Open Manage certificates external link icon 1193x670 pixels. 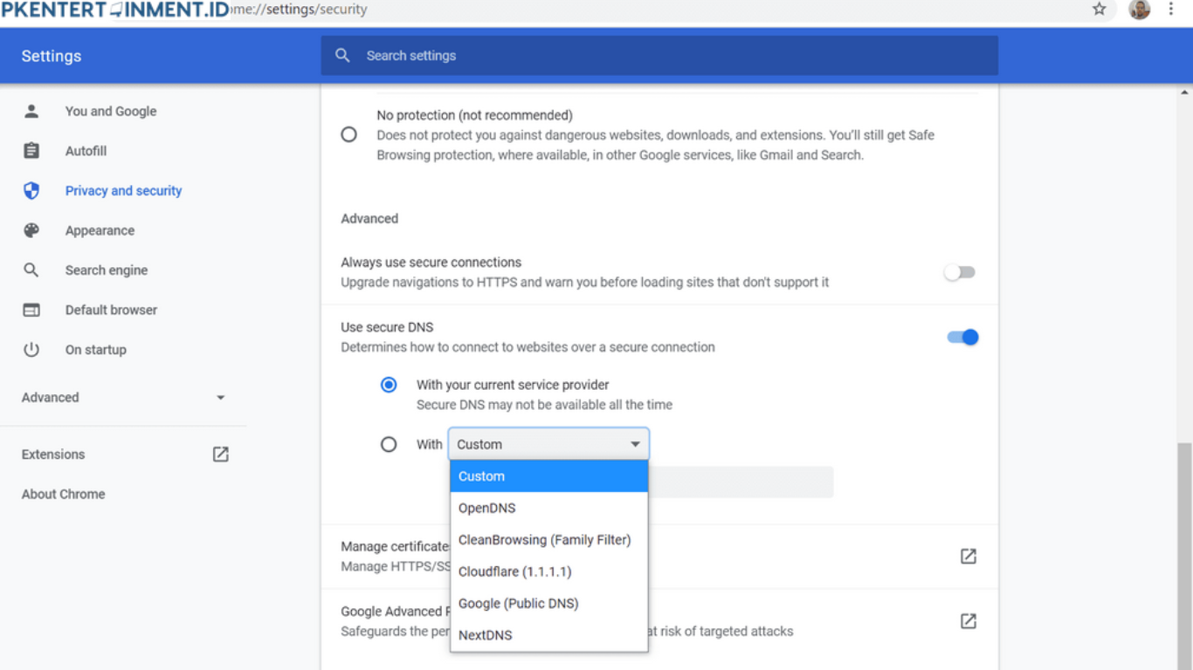click(969, 557)
